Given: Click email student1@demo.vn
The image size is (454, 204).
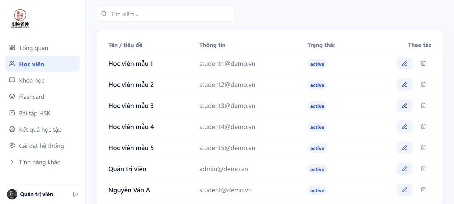Looking at the screenshot, I should [227, 64].
